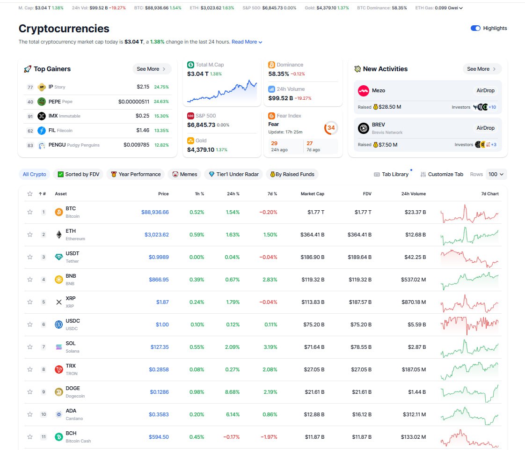525x450 pixels.
Task: Sort table by Price column header
Action: click(163, 194)
